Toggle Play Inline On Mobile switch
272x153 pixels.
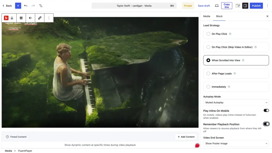(x=266, y=110)
